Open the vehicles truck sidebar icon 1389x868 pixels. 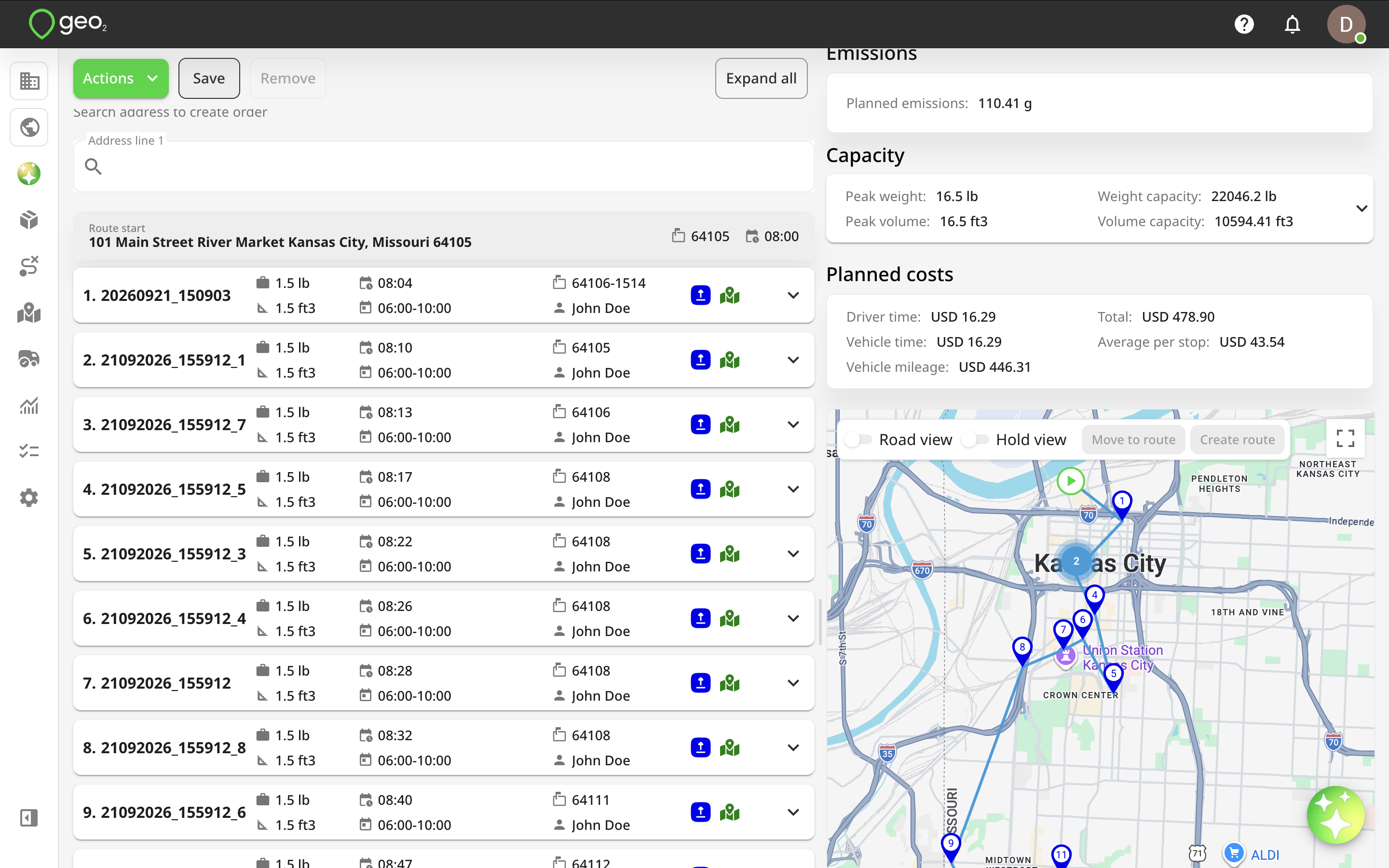click(x=29, y=359)
